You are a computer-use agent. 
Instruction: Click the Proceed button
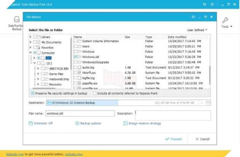173,139
